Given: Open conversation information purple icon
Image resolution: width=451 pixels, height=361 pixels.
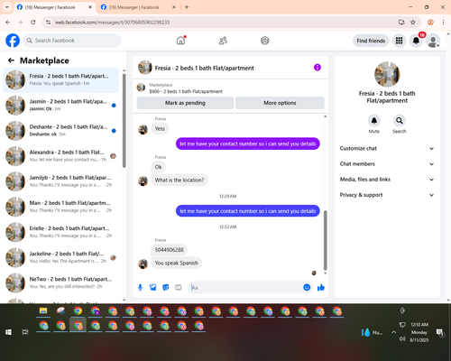Looking at the screenshot, I should point(318,68).
